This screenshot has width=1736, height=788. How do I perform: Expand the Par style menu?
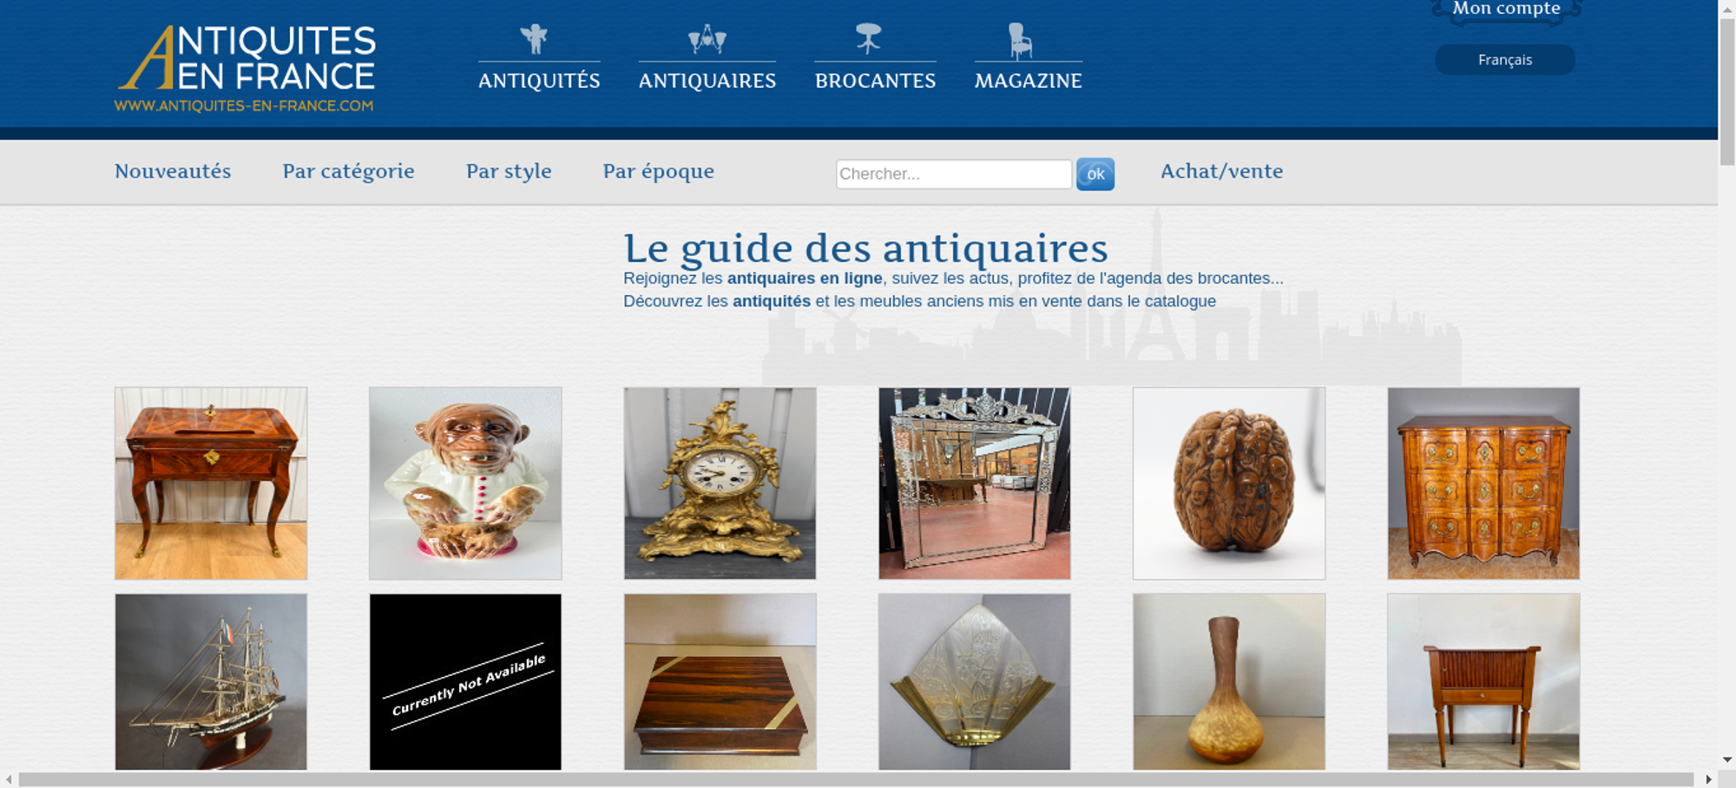tap(509, 171)
